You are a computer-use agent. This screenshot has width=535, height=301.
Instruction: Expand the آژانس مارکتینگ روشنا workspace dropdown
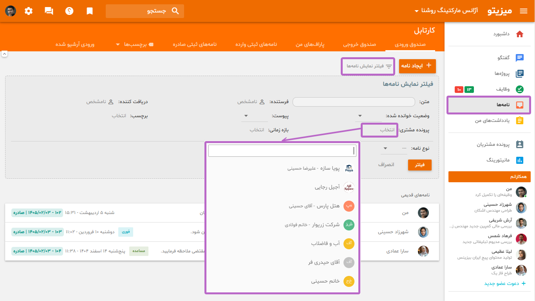446,11
